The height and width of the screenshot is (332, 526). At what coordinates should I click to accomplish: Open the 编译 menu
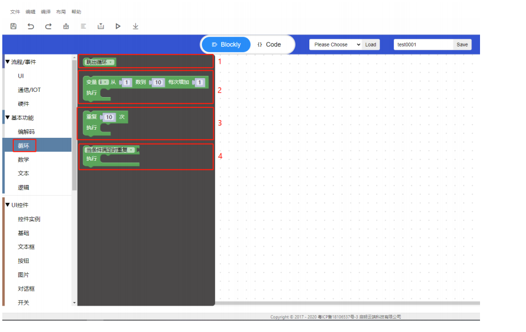[45, 11]
